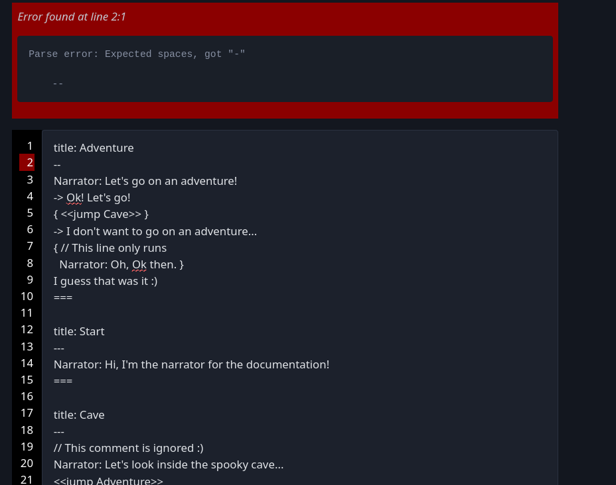Click the "I guess that was it :)" line
616x485 pixels.
(x=106, y=281)
